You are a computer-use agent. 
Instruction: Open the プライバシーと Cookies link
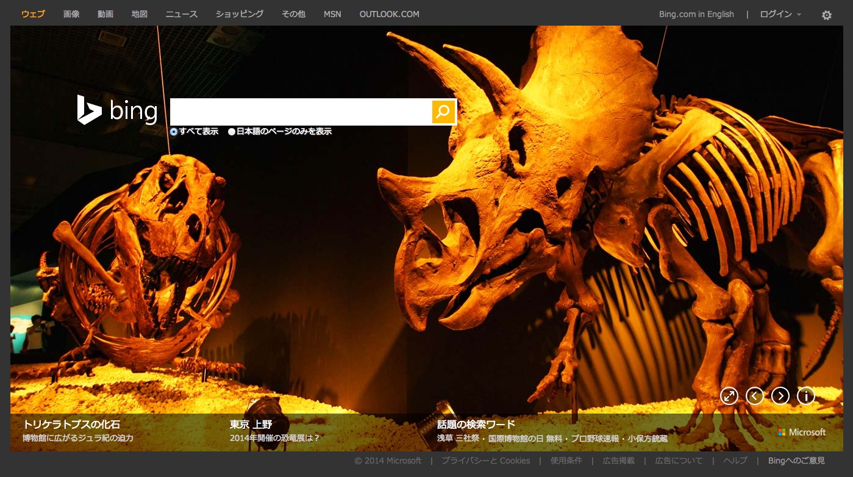click(x=485, y=461)
